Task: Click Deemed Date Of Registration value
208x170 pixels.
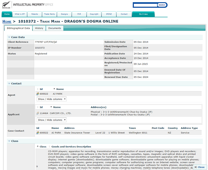Action: tap(141, 71)
